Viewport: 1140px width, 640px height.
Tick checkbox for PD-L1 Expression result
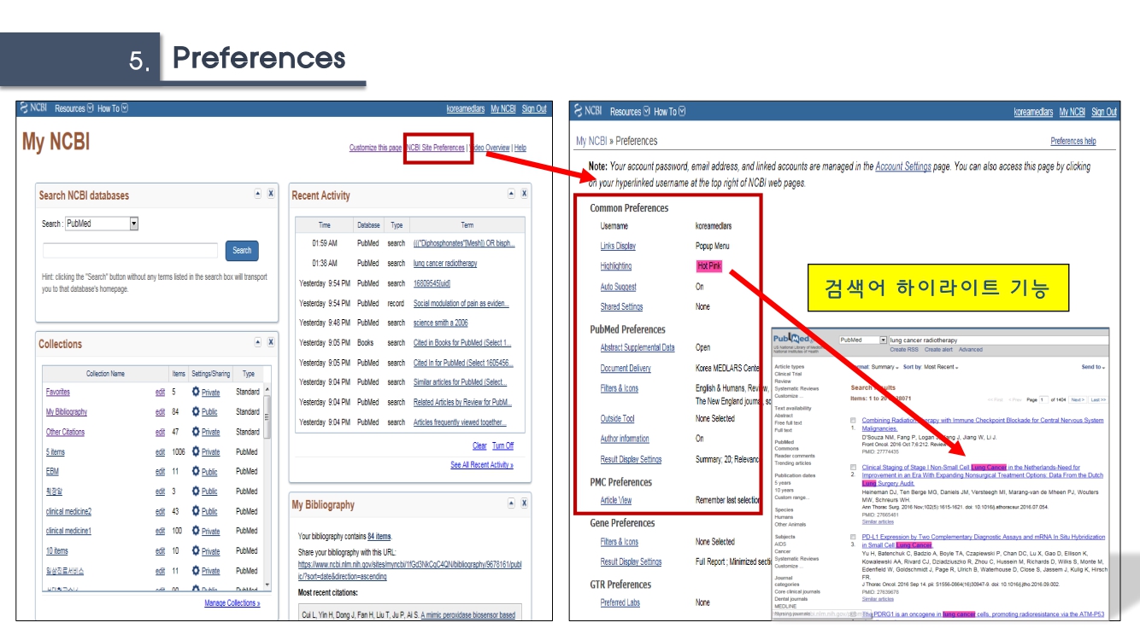(x=854, y=538)
